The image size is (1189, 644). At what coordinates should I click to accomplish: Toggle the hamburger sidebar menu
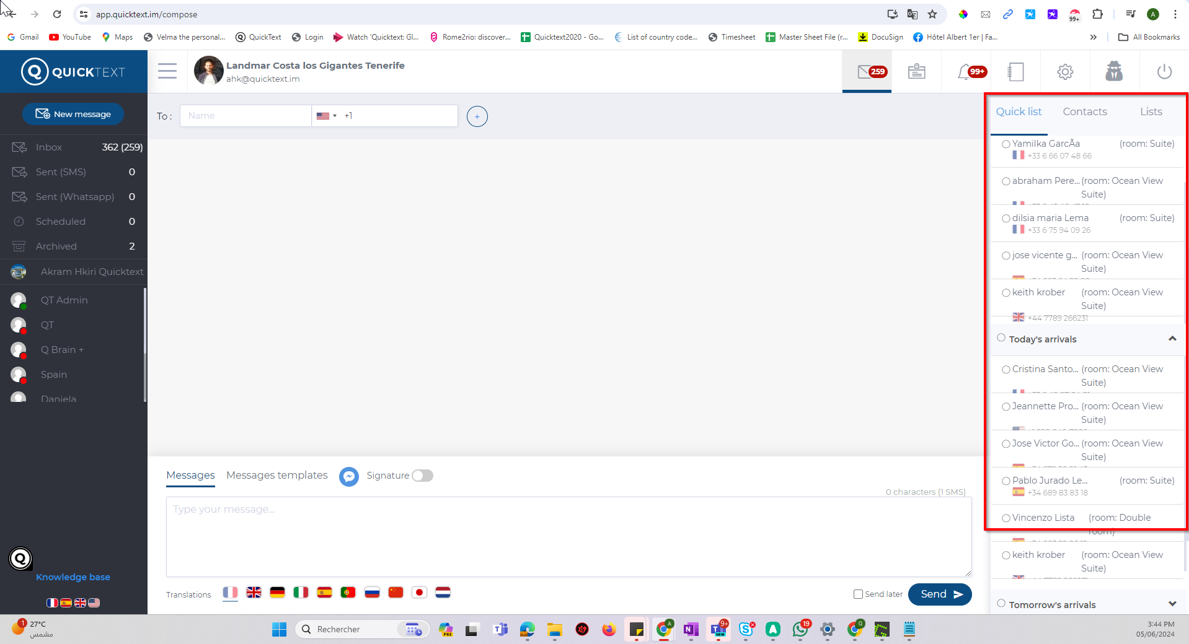tap(167, 71)
